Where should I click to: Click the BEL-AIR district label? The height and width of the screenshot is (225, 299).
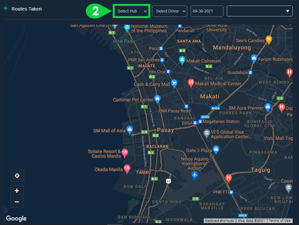click(214, 78)
